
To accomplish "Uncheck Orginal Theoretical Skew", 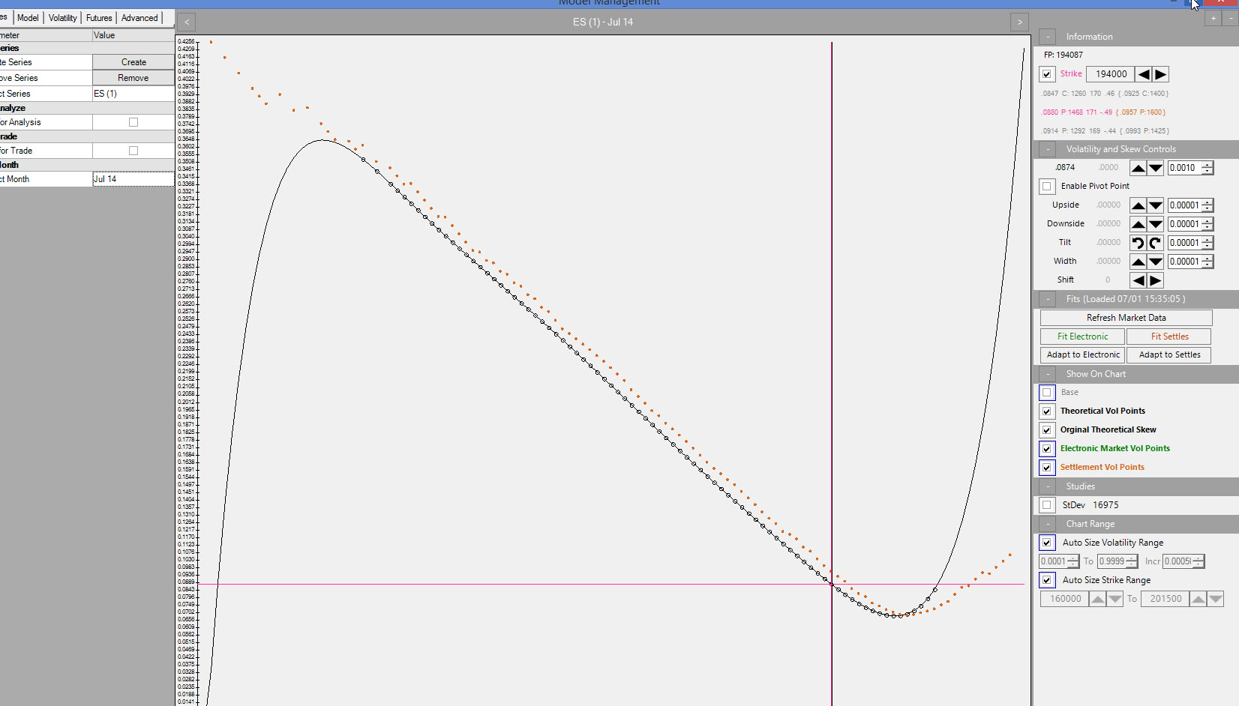I will (x=1047, y=430).
